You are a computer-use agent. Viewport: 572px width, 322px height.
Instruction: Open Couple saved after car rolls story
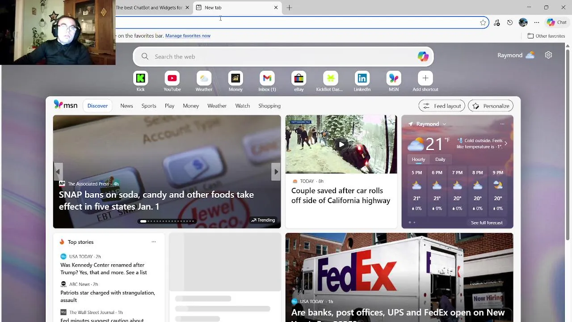coord(341,196)
